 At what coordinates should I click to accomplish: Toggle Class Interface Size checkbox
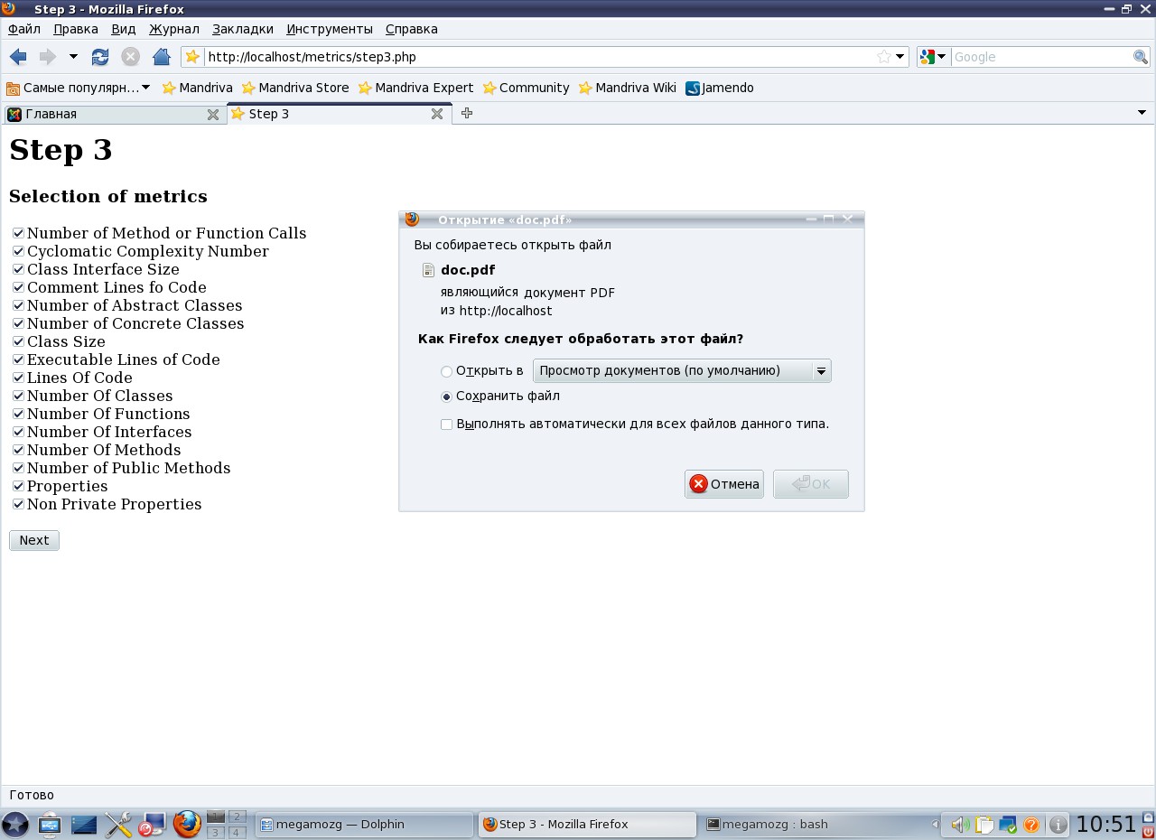[x=18, y=269]
